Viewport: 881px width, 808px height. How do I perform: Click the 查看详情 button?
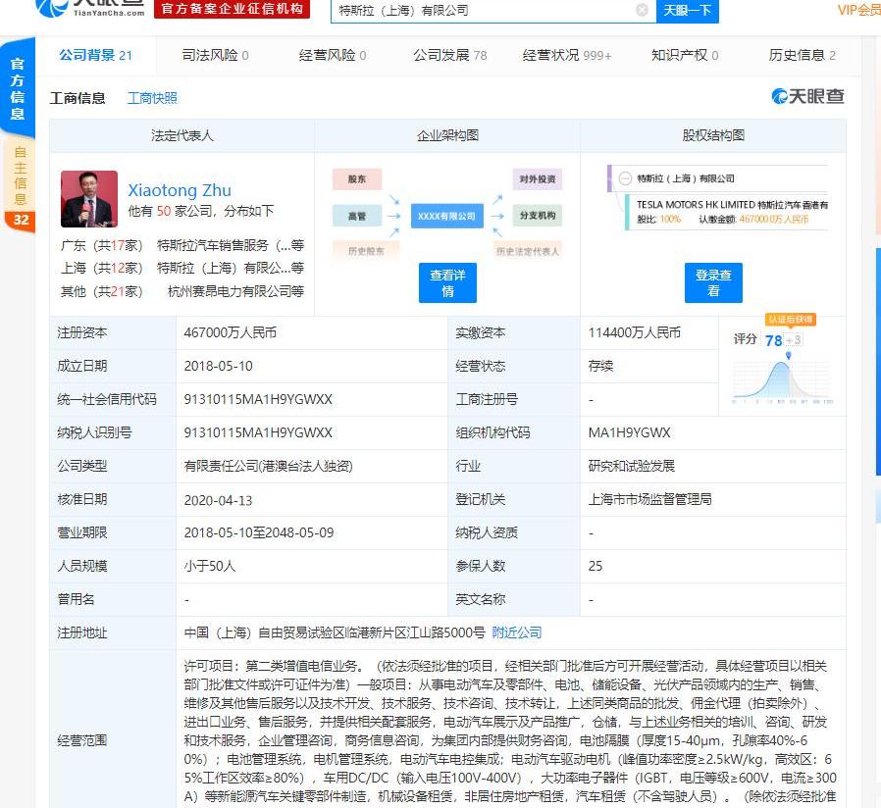[447, 283]
